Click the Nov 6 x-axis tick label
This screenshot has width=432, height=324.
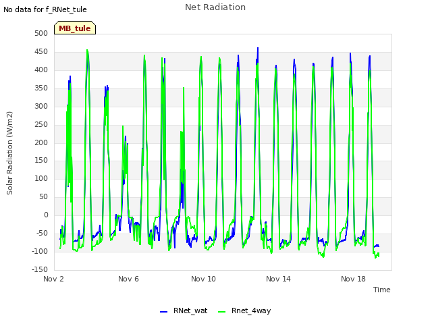tap(128, 279)
